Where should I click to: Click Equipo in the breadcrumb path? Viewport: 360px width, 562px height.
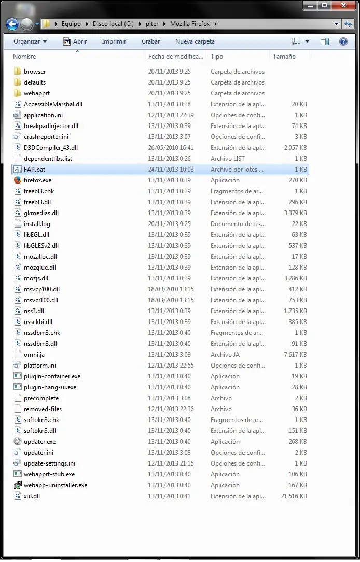tap(71, 24)
